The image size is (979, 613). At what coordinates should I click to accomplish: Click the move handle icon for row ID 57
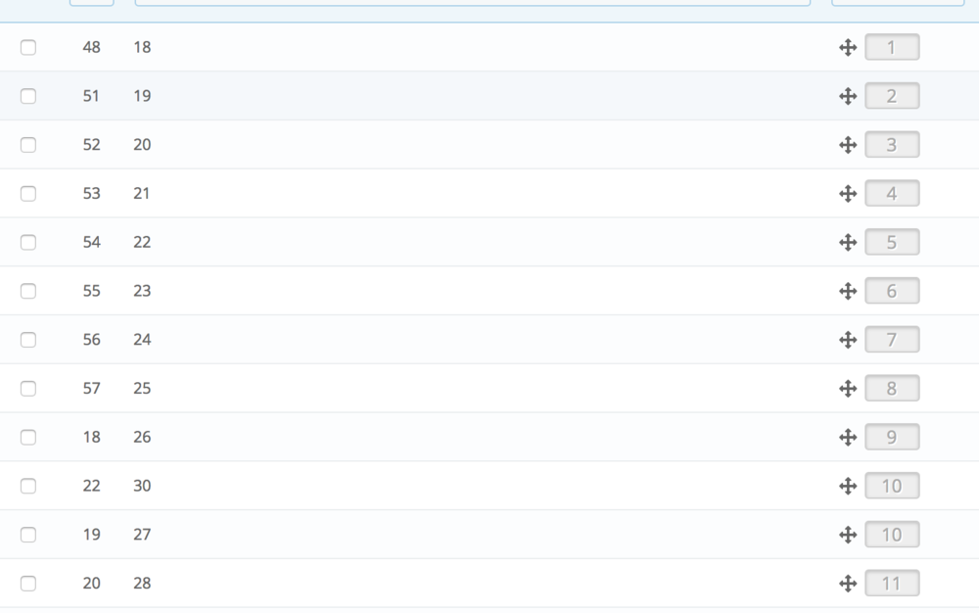847,389
